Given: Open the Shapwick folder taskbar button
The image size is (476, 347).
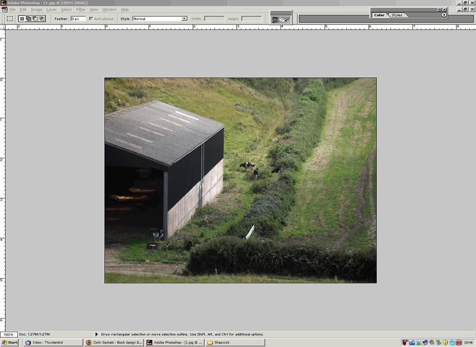Looking at the screenshot, I should (235, 342).
